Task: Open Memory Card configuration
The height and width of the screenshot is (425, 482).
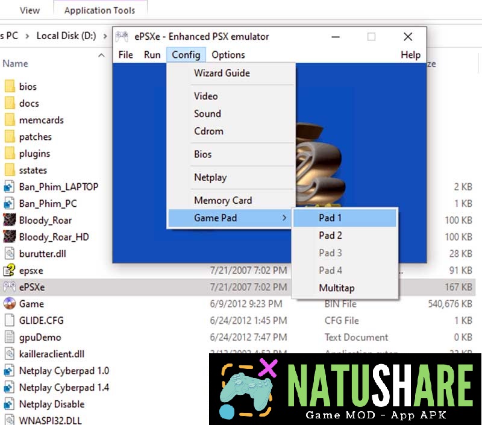Action: tap(231, 200)
